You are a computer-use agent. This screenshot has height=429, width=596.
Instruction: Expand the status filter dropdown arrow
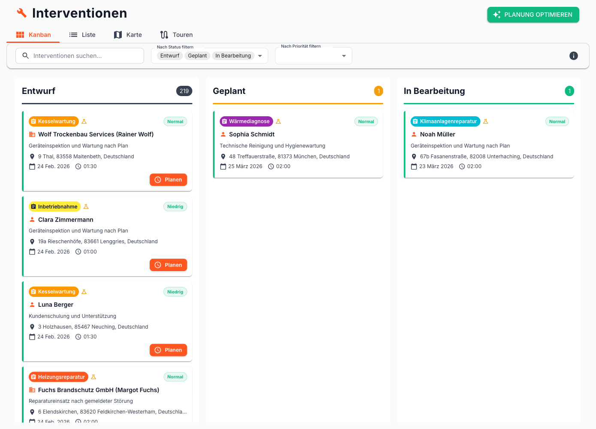coord(260,56)
